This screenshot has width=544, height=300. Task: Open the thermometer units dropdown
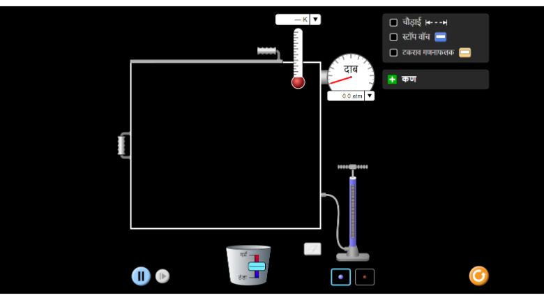[316, 20]
